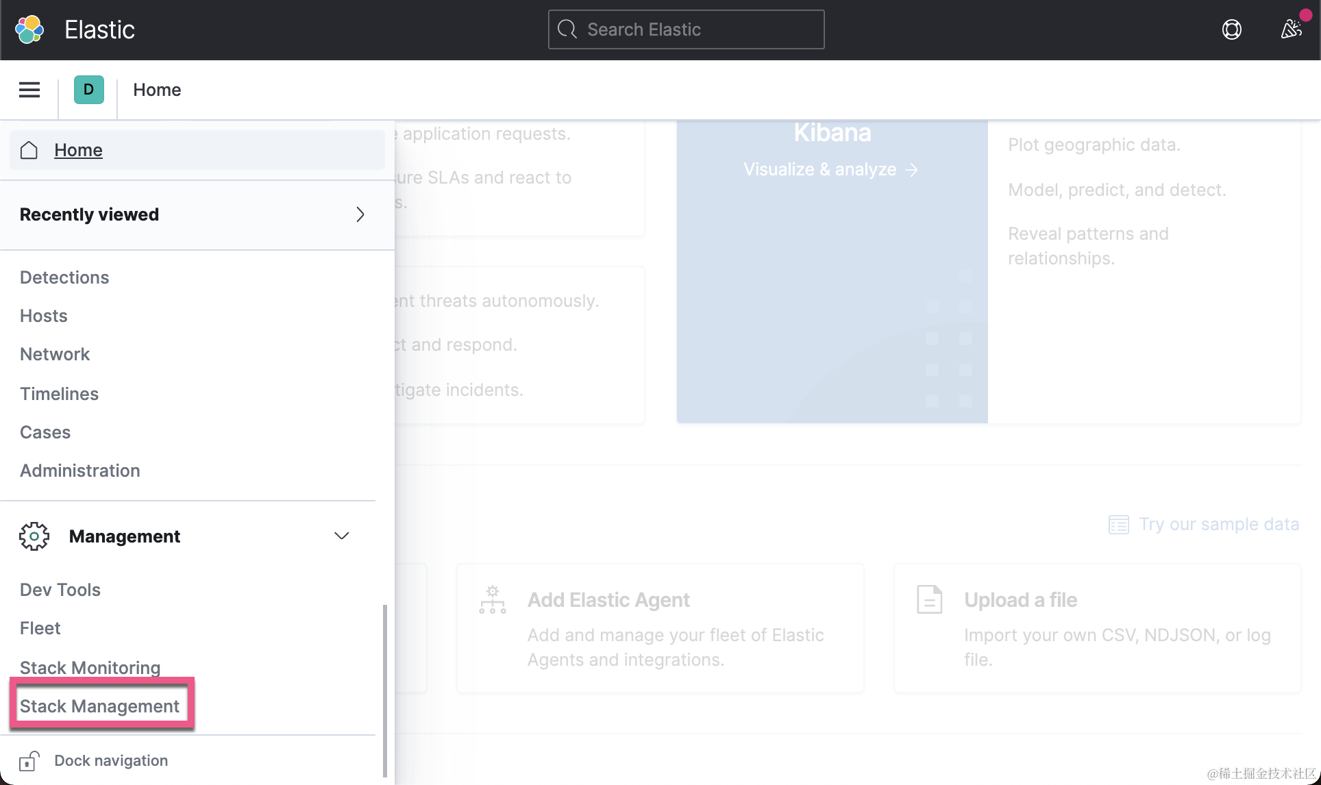The height and width of the screenshot is (785, 1321).
Task: Open Stack Monitoring from the menu
Action: click(x=90, y=667)
